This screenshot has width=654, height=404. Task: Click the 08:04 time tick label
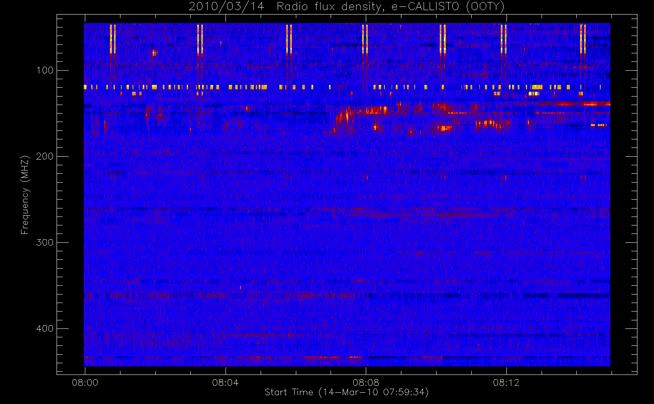click(x=225, y=383)
